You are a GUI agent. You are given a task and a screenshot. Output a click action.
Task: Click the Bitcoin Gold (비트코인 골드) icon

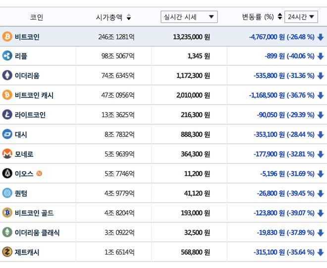coord(7,213)
